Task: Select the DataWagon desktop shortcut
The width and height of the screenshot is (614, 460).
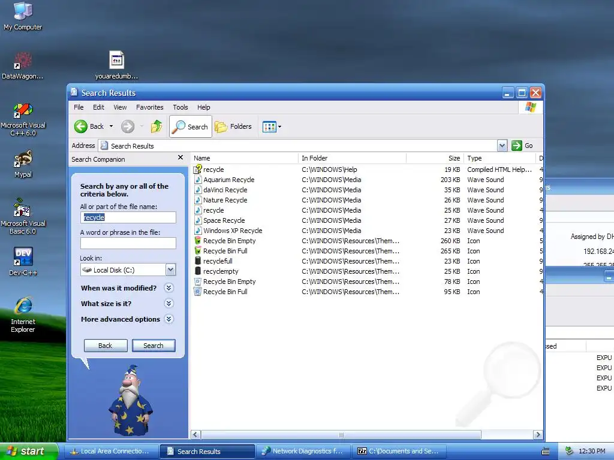Action: (x=23, y=66)
